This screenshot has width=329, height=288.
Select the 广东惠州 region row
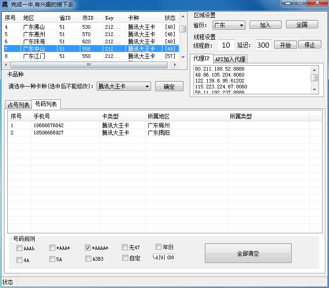click(91, 34)
